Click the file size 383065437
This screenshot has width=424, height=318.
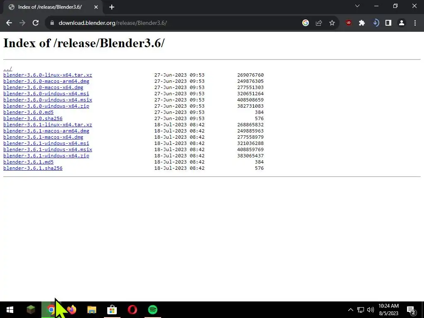click(251, 156)
